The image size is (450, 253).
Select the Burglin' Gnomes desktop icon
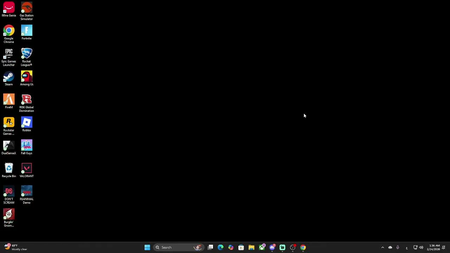click(9, 218)
